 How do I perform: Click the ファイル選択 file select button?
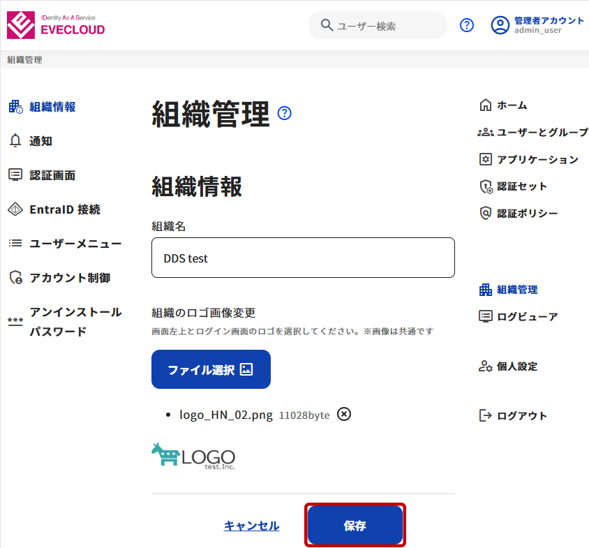211,369
